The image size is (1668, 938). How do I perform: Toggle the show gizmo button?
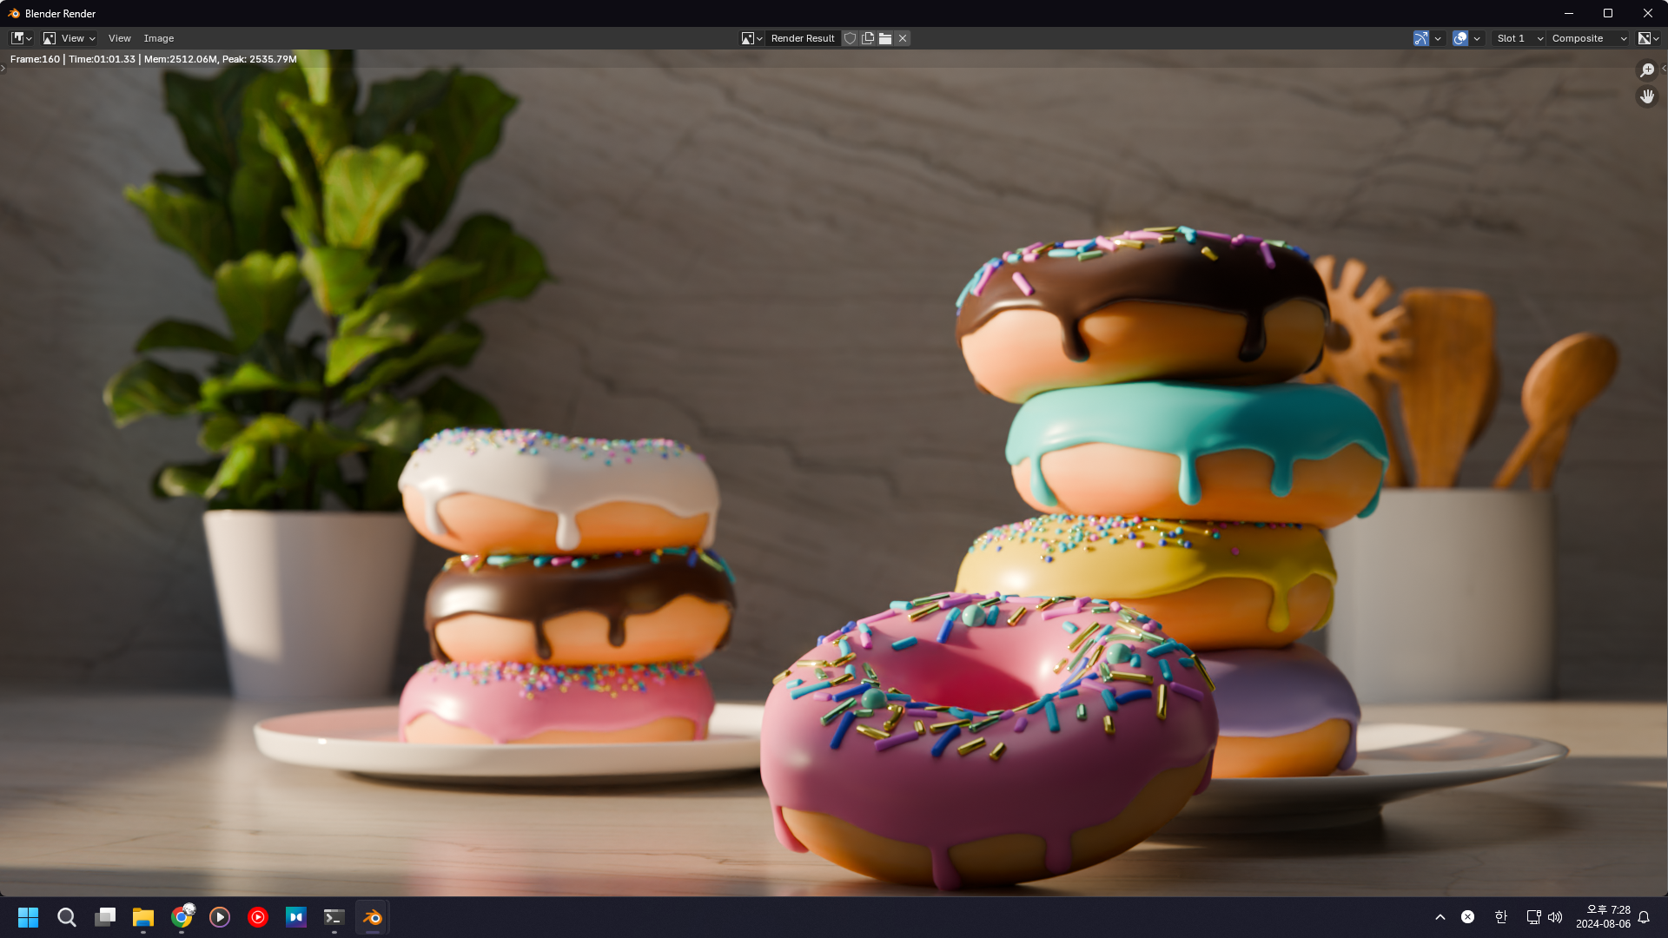[1421, 38]
